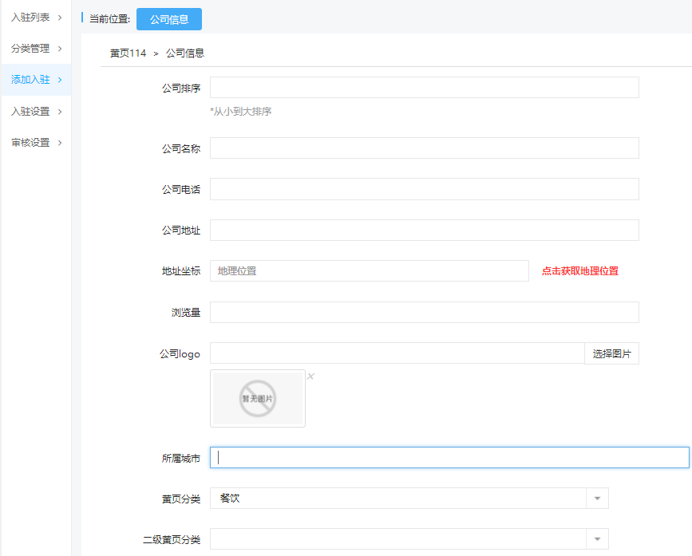Click the chevron next to 分类管理

[60, 49]
